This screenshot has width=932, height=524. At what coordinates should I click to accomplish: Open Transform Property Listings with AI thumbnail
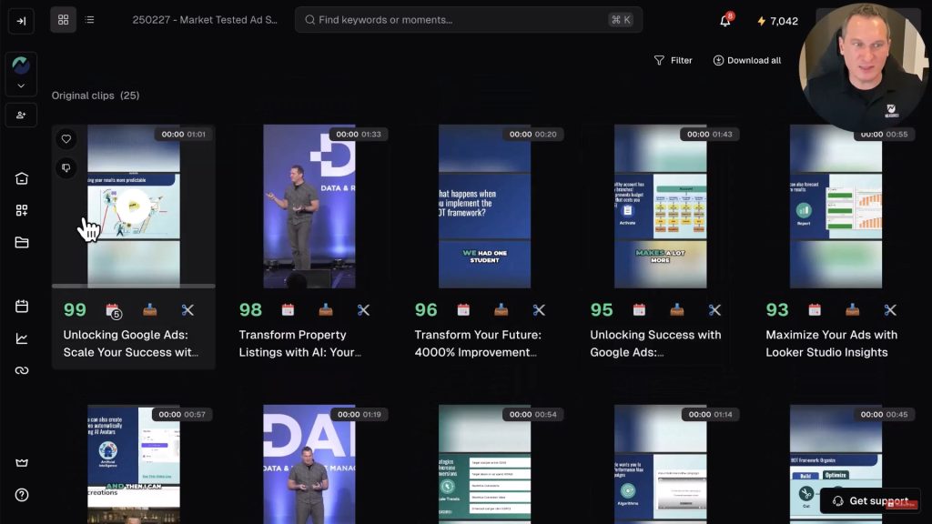point(309,207)
